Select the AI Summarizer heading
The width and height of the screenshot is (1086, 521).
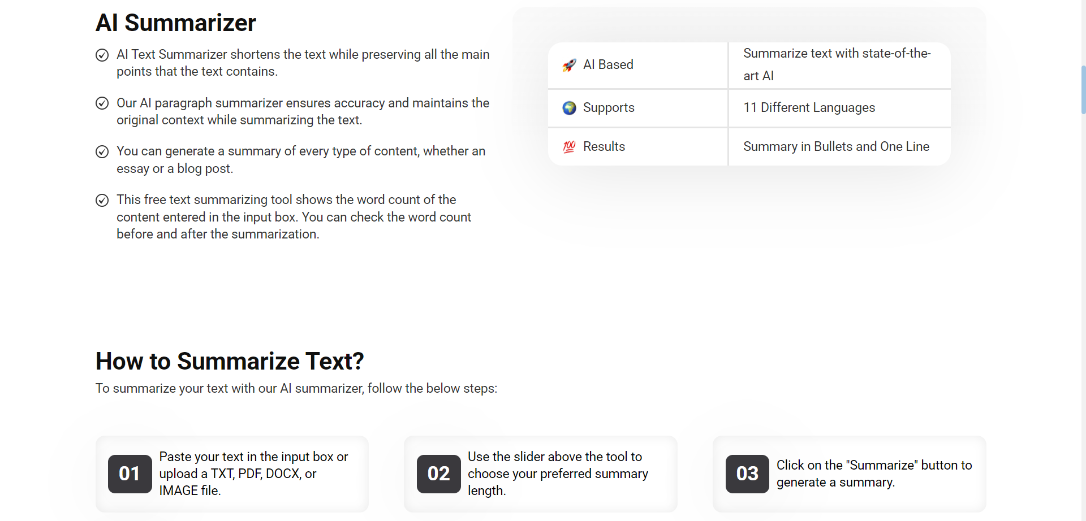click(176, 23)
